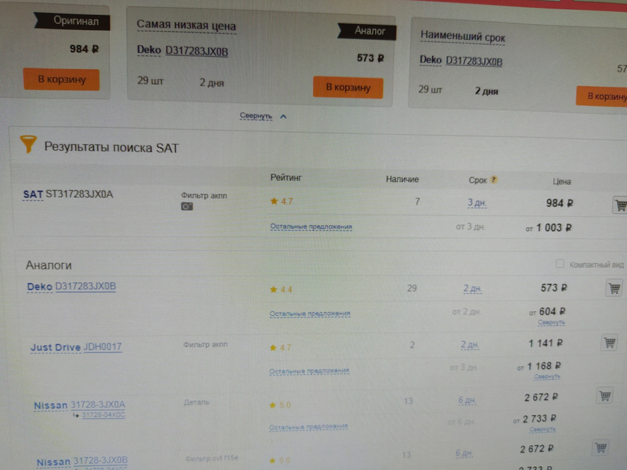Open D317283JX0B article in Аналоги list
Viewport: 627px width, 470px height.
tap(86, 287)
